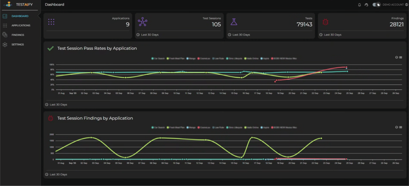Click the Applications card grid icon
Screen dimensions: 409x186
tap(51, 22)
